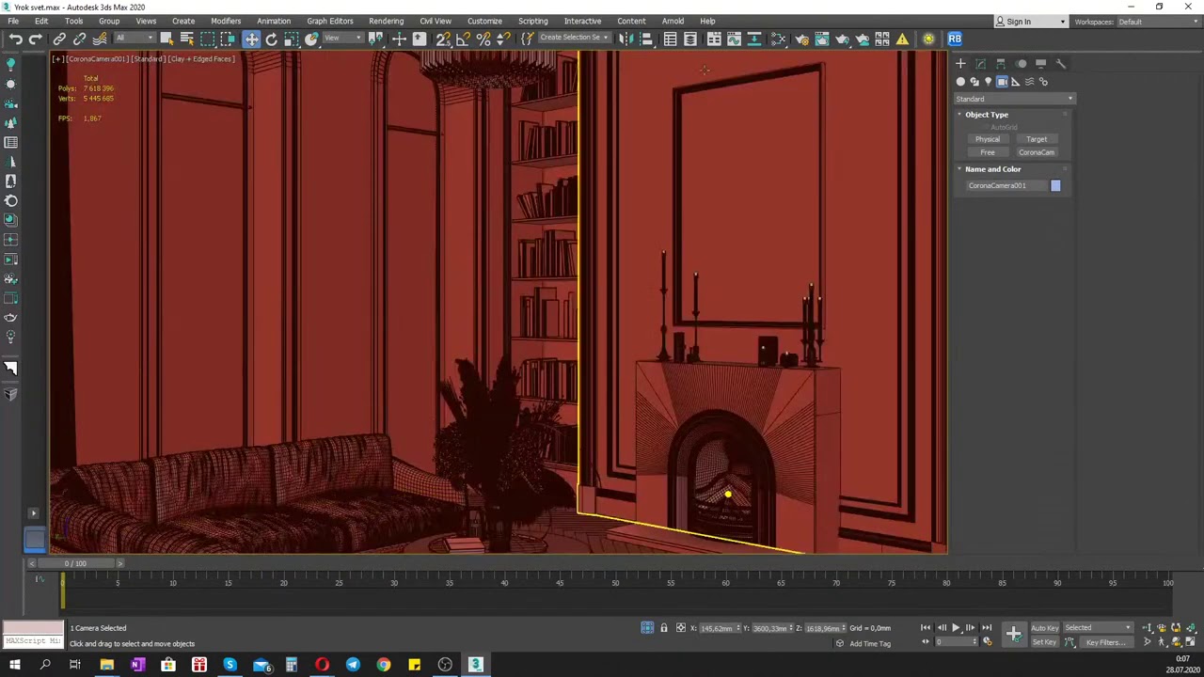Image resolution: width=1204 pixels, height=677 pixels.
Task: Create a Physical camera button
Action: click(988, 139)
